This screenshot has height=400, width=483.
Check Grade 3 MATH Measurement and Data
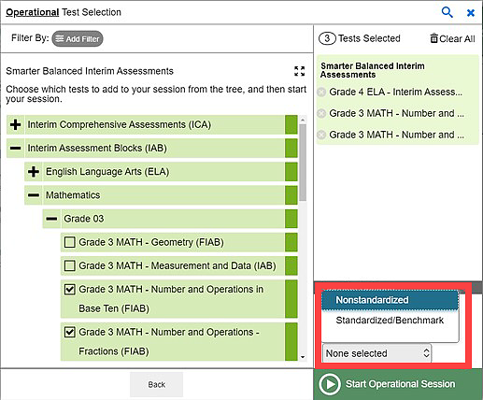coord(69,265)
